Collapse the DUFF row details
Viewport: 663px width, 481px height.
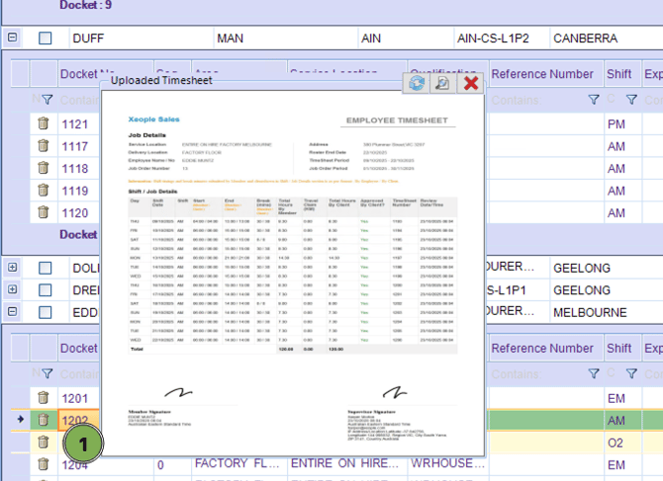point(12,39)
